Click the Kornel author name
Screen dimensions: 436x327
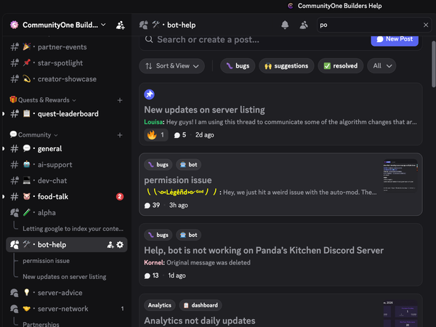(x=154, y=263)
